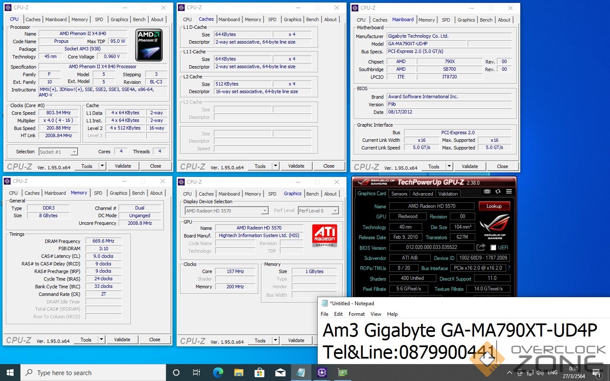Click the Windows taskbar search box
The height and width of the screenshot is (381, 610).
pyautogui.click(x=93, y=373)
